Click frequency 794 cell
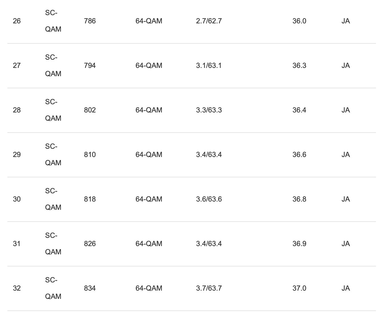Image resolution: width=379 pixels, height=314 pixels. 90,66
